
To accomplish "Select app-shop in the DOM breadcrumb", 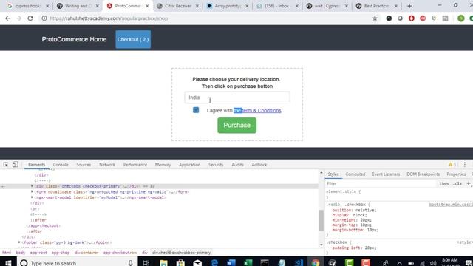I will 61,253.
